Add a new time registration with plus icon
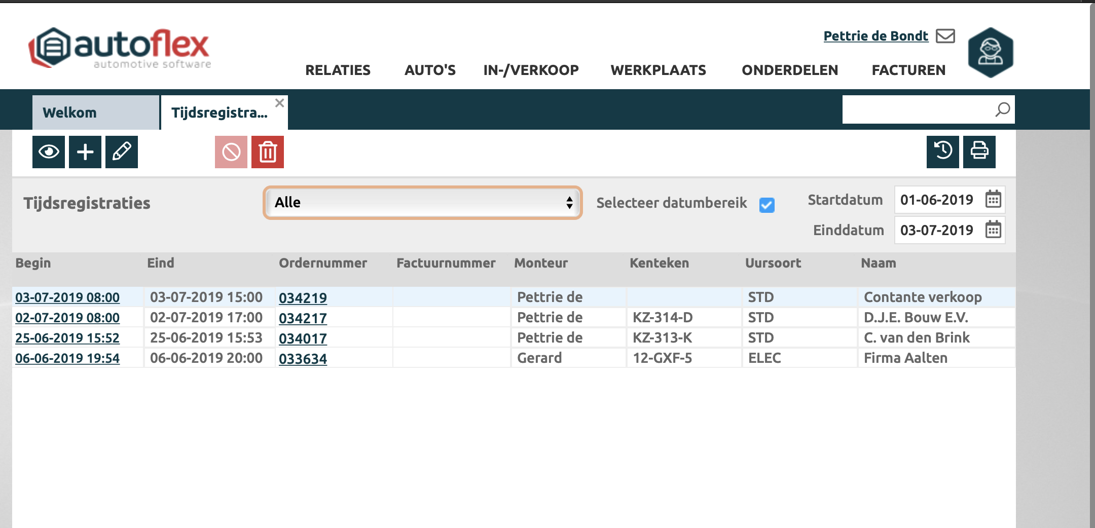This screenshot has width=1095, height=528. coord(85,152)
